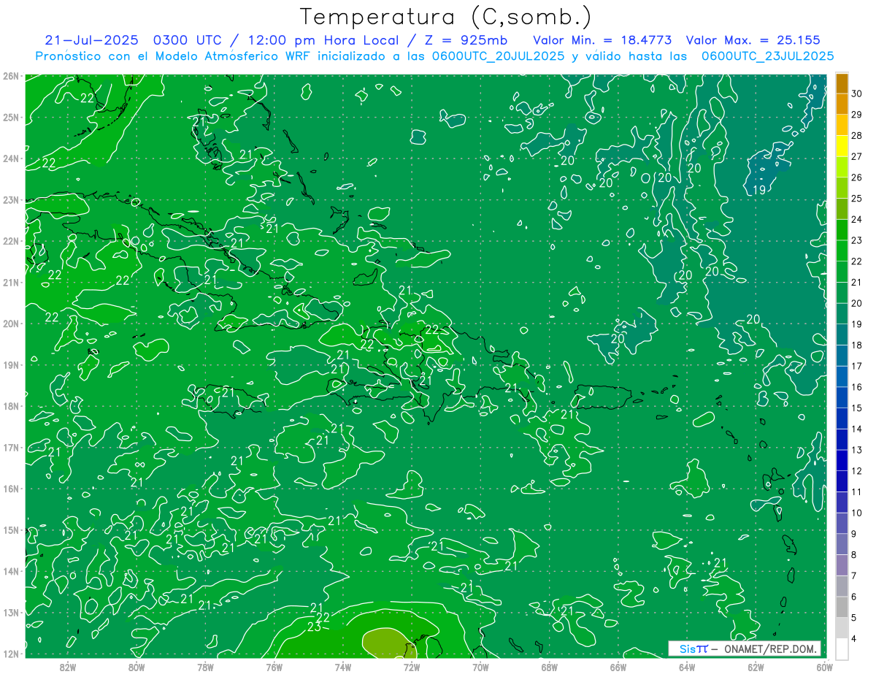Click the '64W' longitude axis label

point(687,666)
